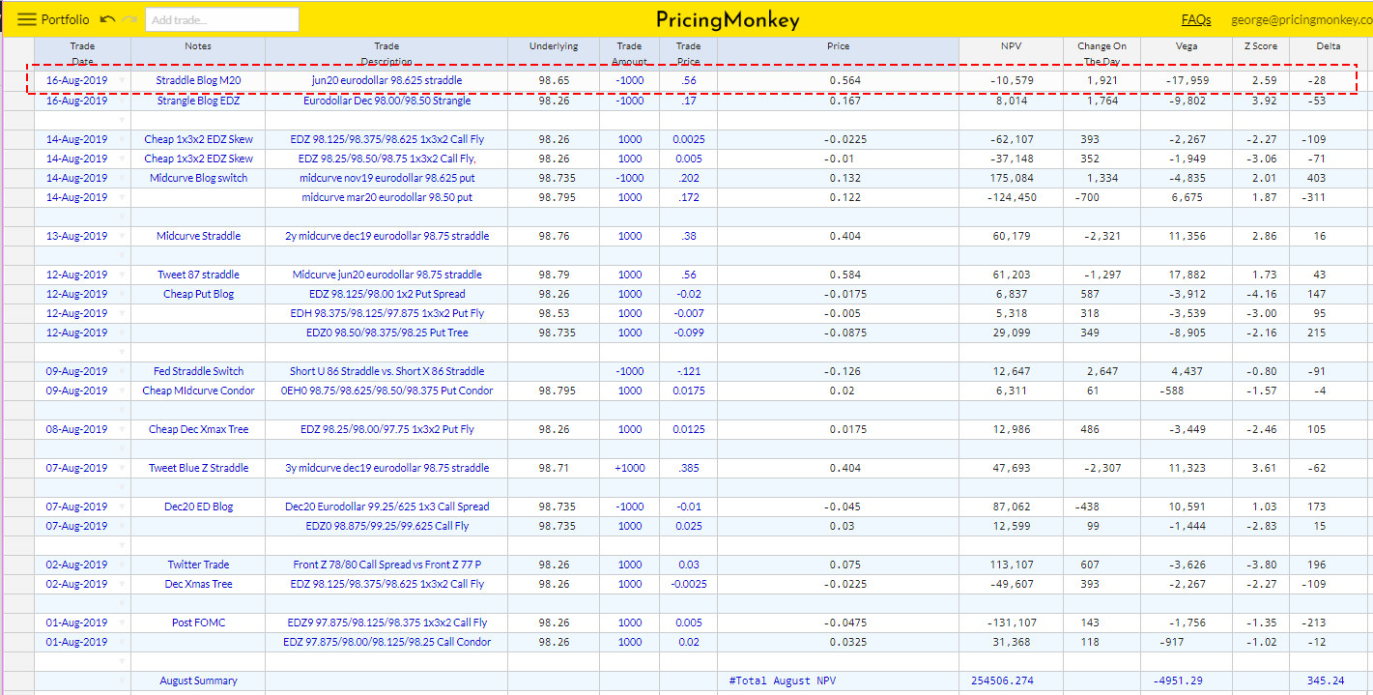Click the undo arrow icon
The height and width of the screenshot is (695, 1373).
point(107,19)
